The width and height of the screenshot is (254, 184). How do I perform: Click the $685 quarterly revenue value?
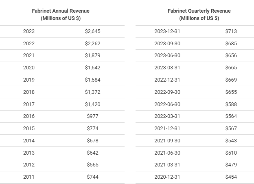pyautogui.click(x=231, y=44)
